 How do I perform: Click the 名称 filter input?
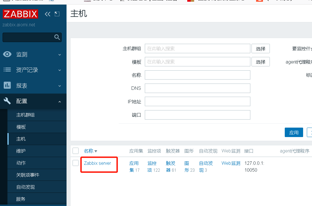click(197, 75)
